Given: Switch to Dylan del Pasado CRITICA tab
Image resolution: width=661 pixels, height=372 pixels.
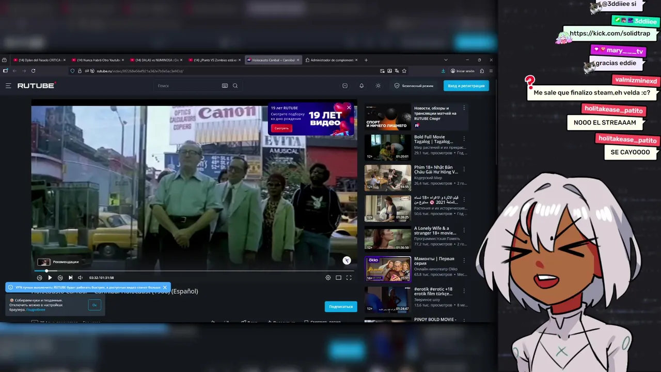Looking at the screenshot, I should pyautogui.click(x=39, y=60).
